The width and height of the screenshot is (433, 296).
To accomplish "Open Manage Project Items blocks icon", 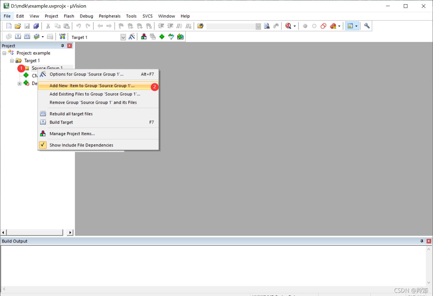I will tap(144, 37).
